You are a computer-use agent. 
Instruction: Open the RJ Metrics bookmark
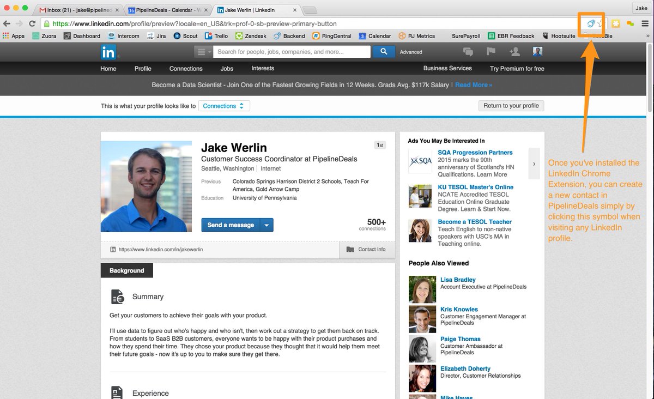pos(416,36)
